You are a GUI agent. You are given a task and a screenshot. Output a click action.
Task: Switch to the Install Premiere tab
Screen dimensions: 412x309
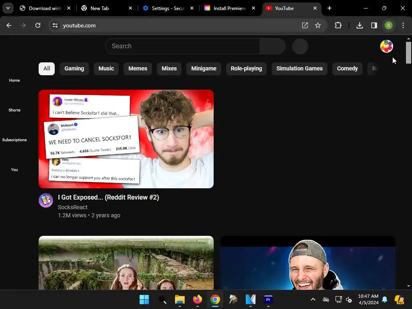coord(230,8)
